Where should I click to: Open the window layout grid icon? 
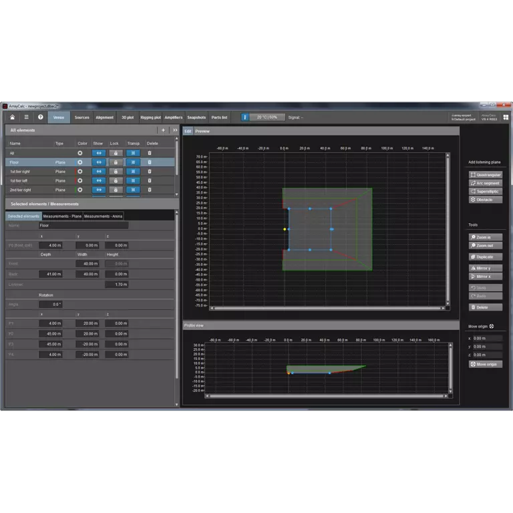[506, 117]
